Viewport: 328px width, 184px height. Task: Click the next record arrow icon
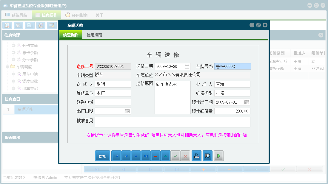(x=136, y=156)
